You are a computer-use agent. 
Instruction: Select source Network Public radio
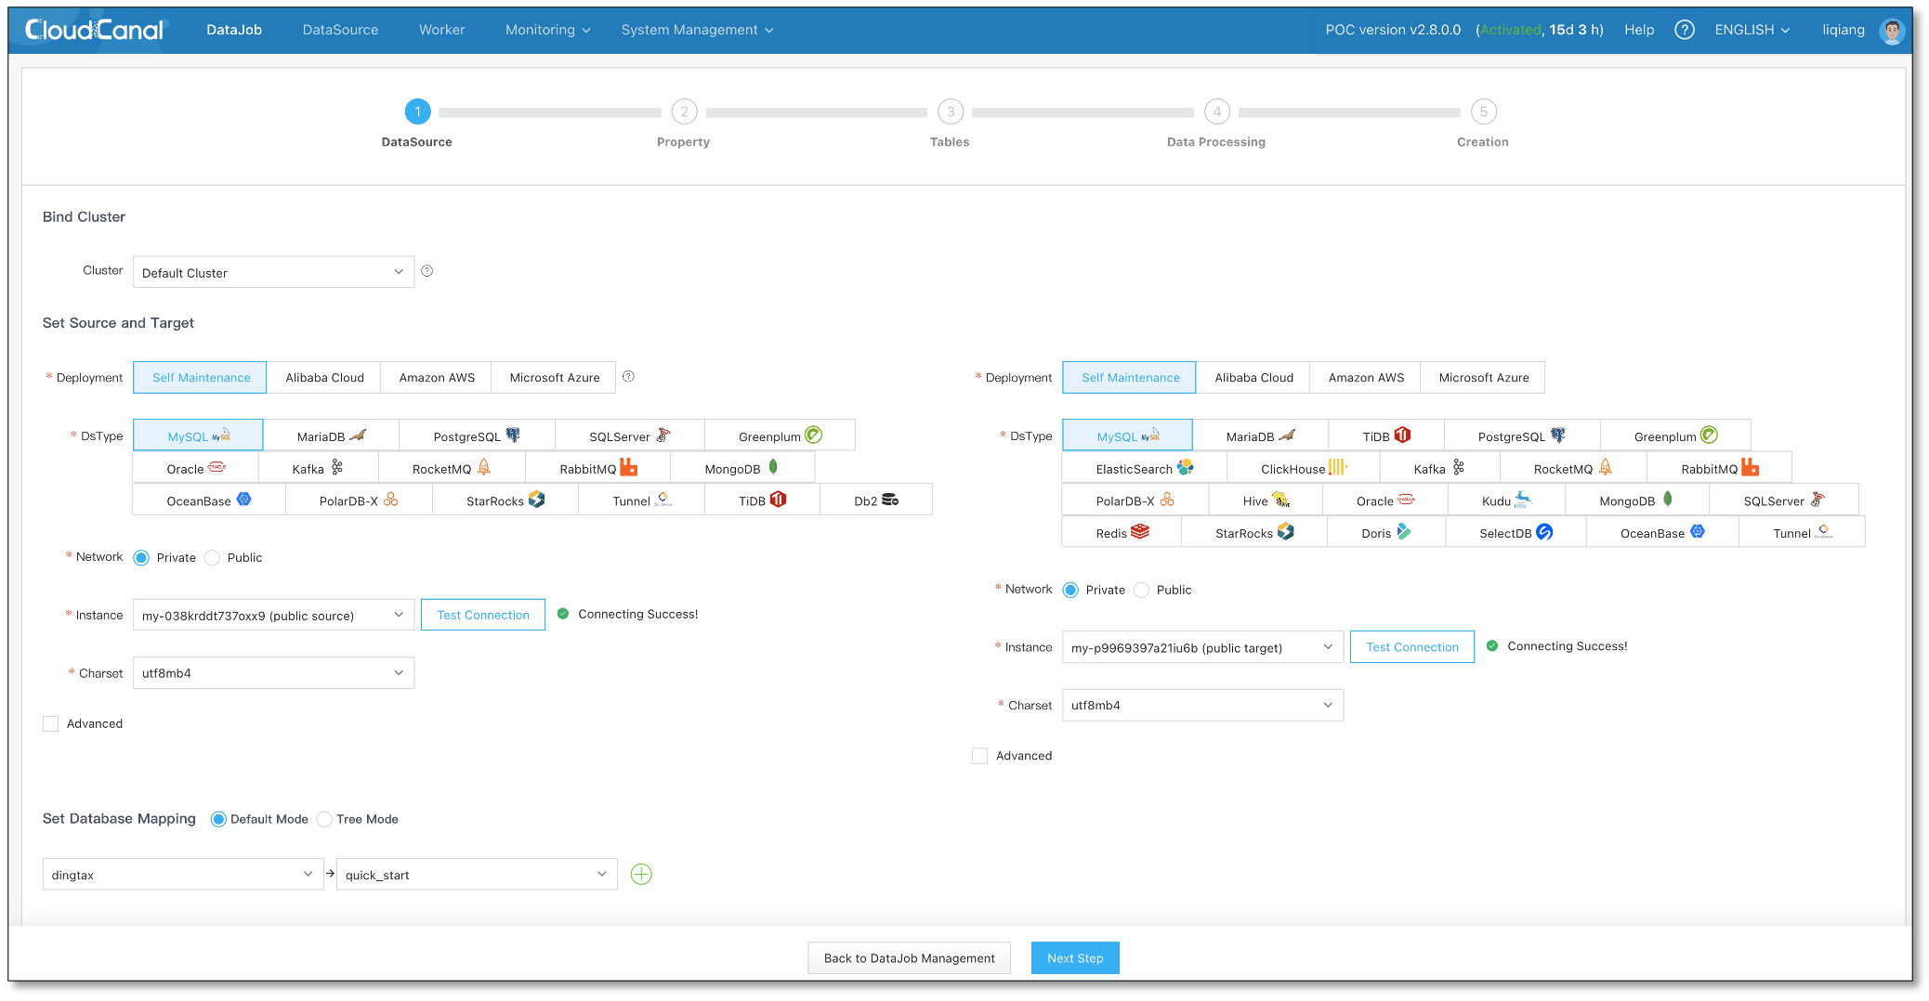click(x=212, y=557)
